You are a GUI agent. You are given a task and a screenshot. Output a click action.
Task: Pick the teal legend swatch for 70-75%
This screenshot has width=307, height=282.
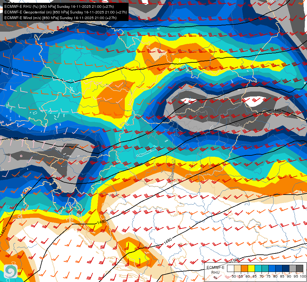pos(265,268)
